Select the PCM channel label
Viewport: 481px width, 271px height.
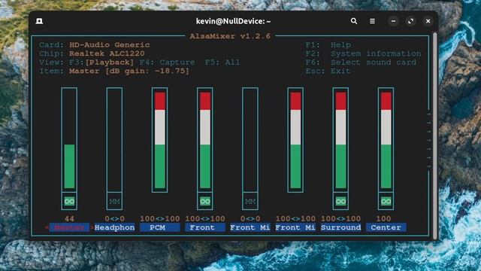[x=160, y=227]
